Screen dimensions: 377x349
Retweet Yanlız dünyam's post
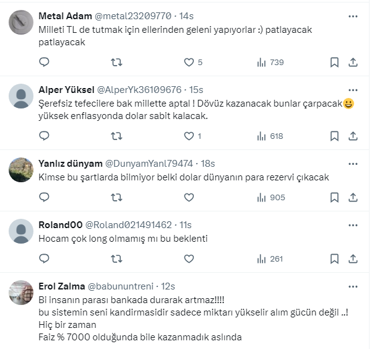tap(116, 197)
